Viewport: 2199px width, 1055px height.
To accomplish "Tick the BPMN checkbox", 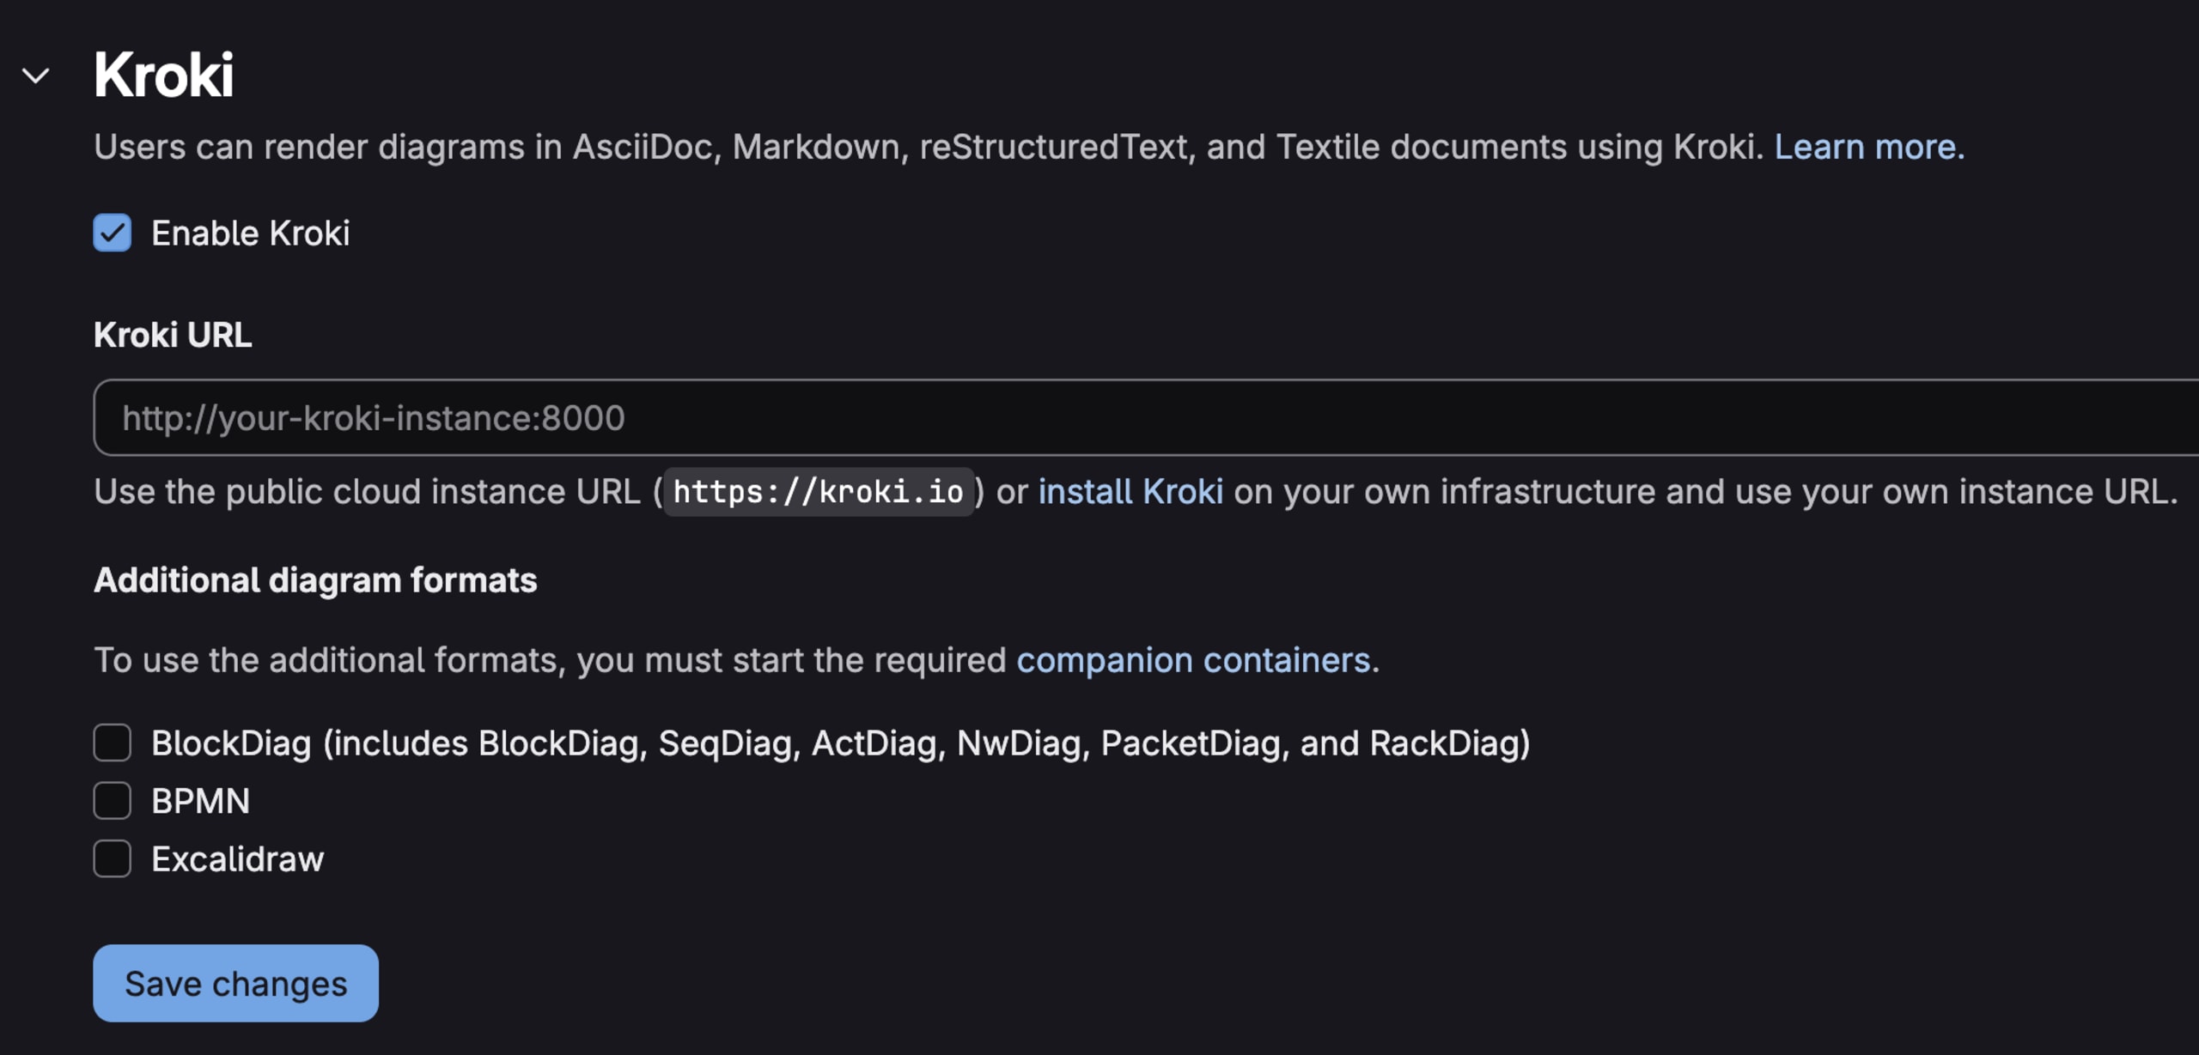I will click(x=113, y=801).
